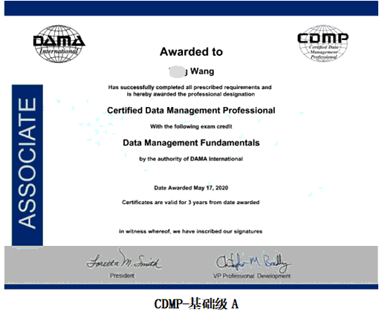Select the recipient name ending in Wang
This screenshot has width=379, height=312.
(x=191, y=71)
